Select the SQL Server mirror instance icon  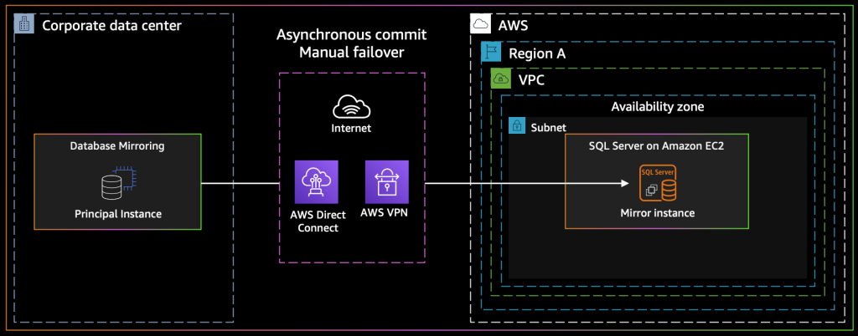click(659, 183)
